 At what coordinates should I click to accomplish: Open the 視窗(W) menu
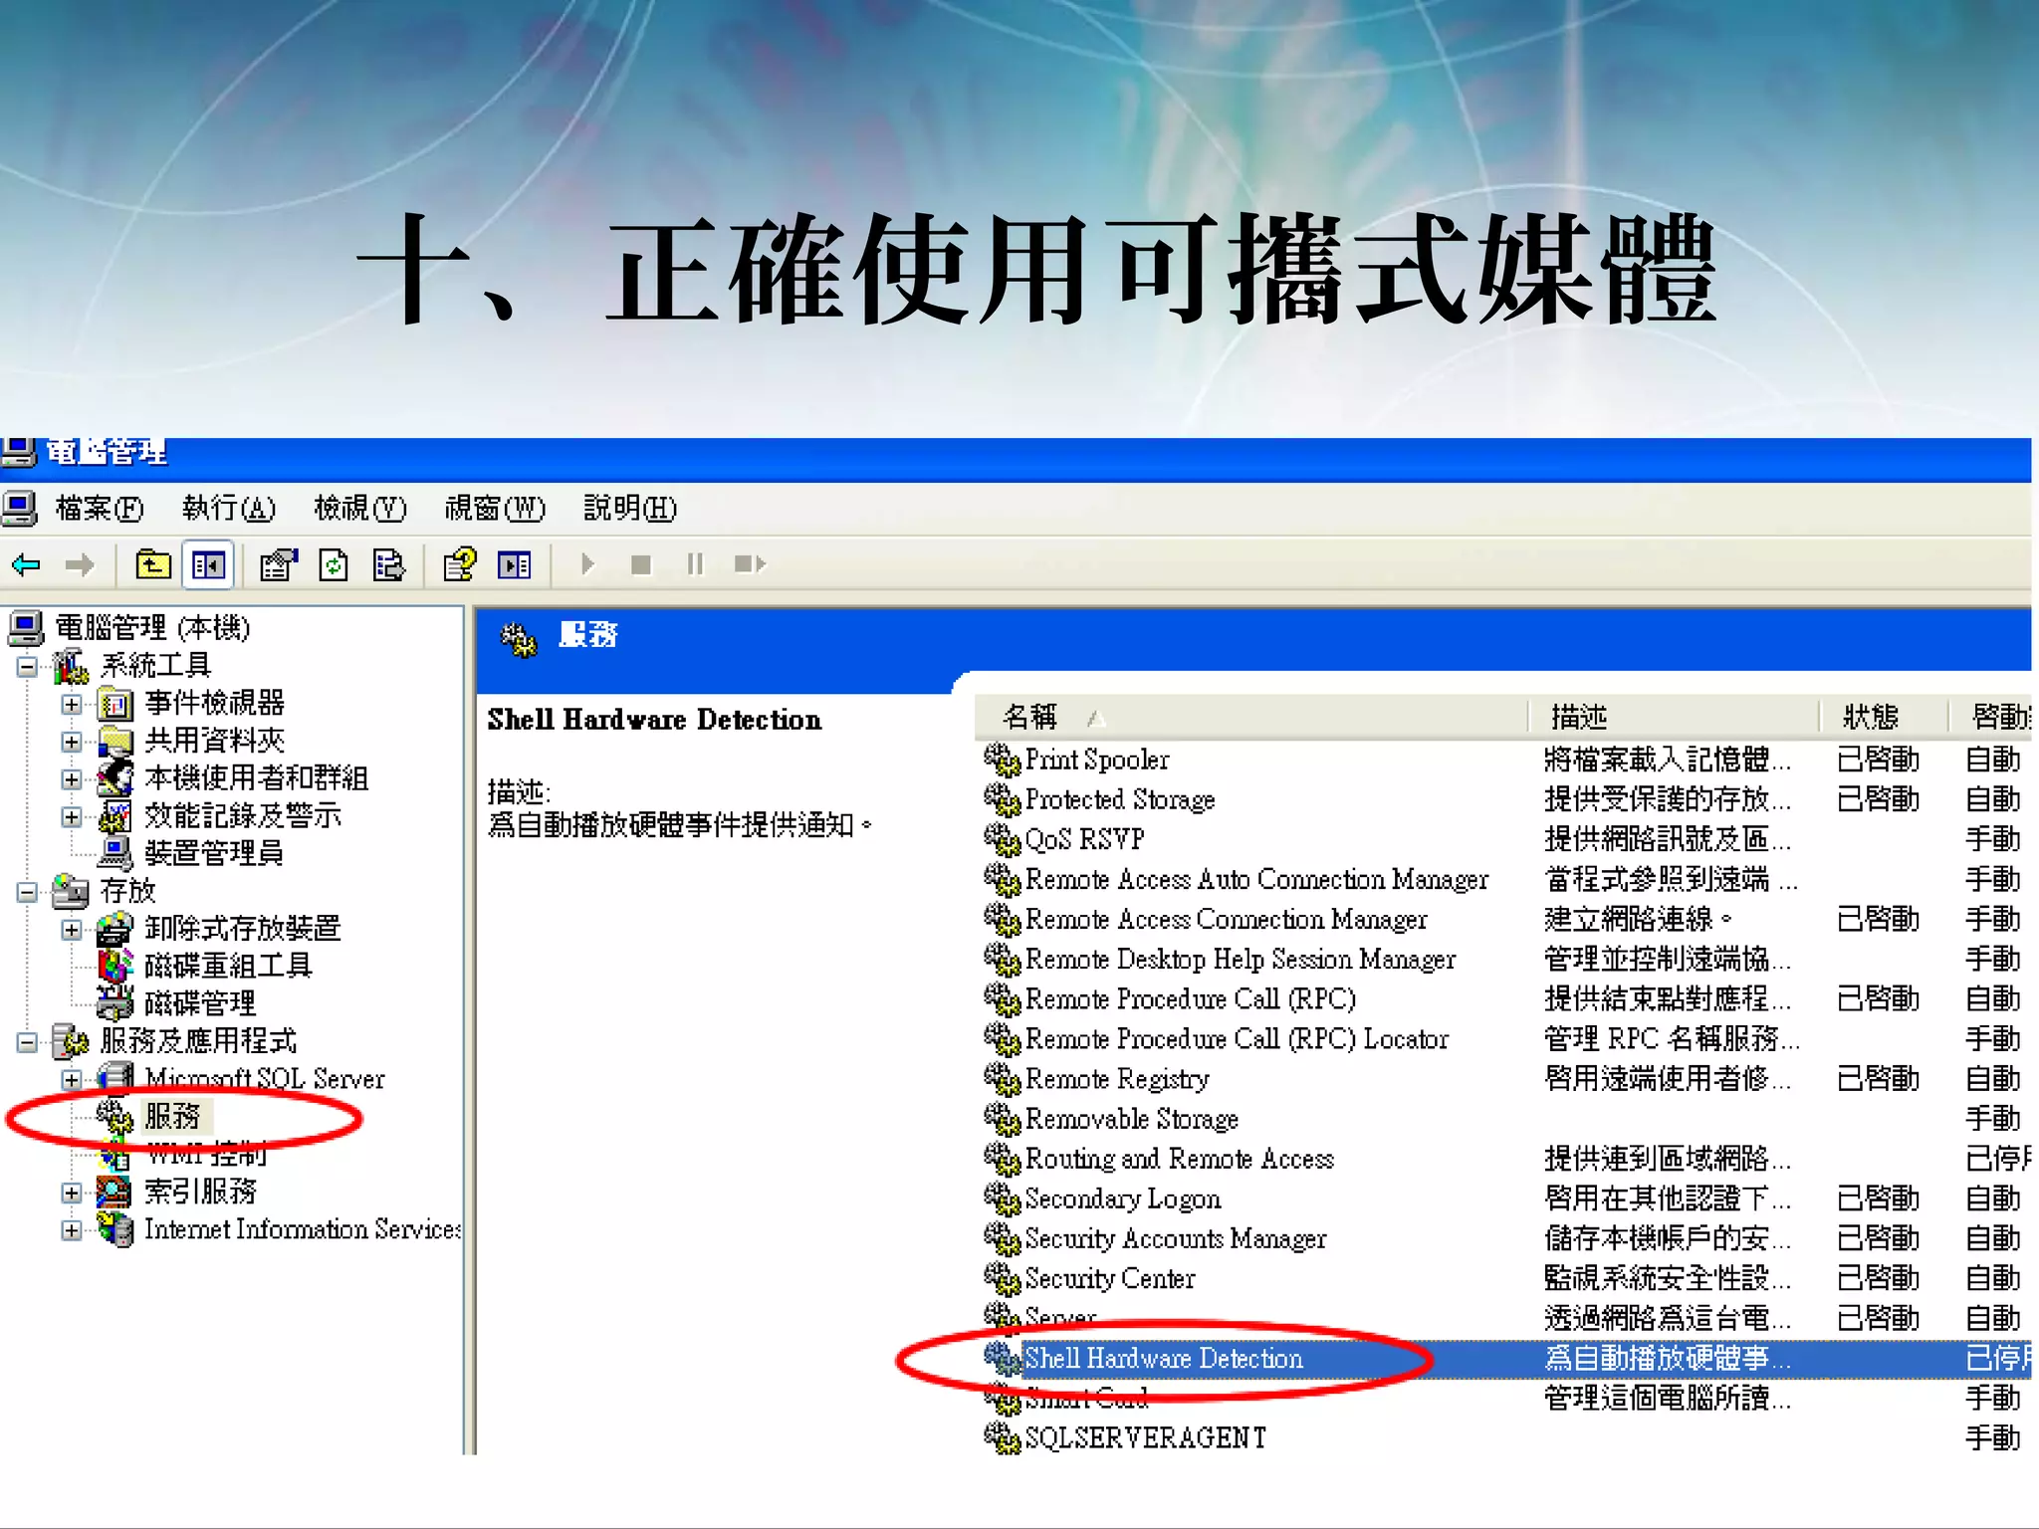click(495, 508)
